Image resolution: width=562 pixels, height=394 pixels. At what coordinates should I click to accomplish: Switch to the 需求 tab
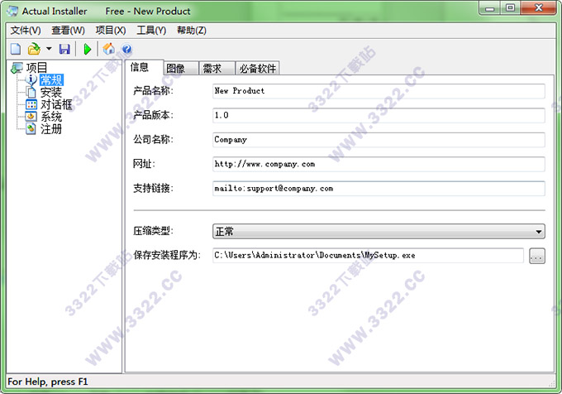click(217, 68)
